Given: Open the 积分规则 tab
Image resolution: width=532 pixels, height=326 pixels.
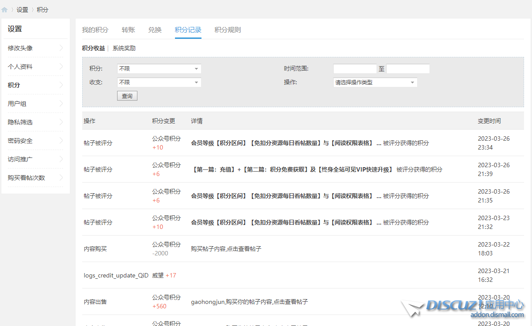Looking at the screenshot, I should pyautogui.click(x=228, y=30).
